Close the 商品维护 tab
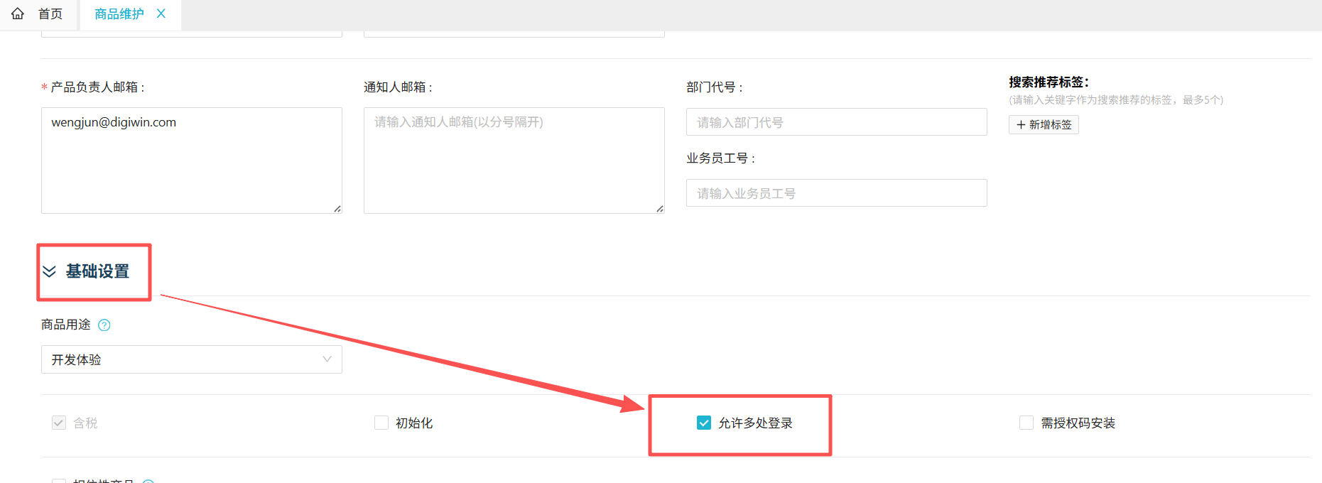 (161, 13)
